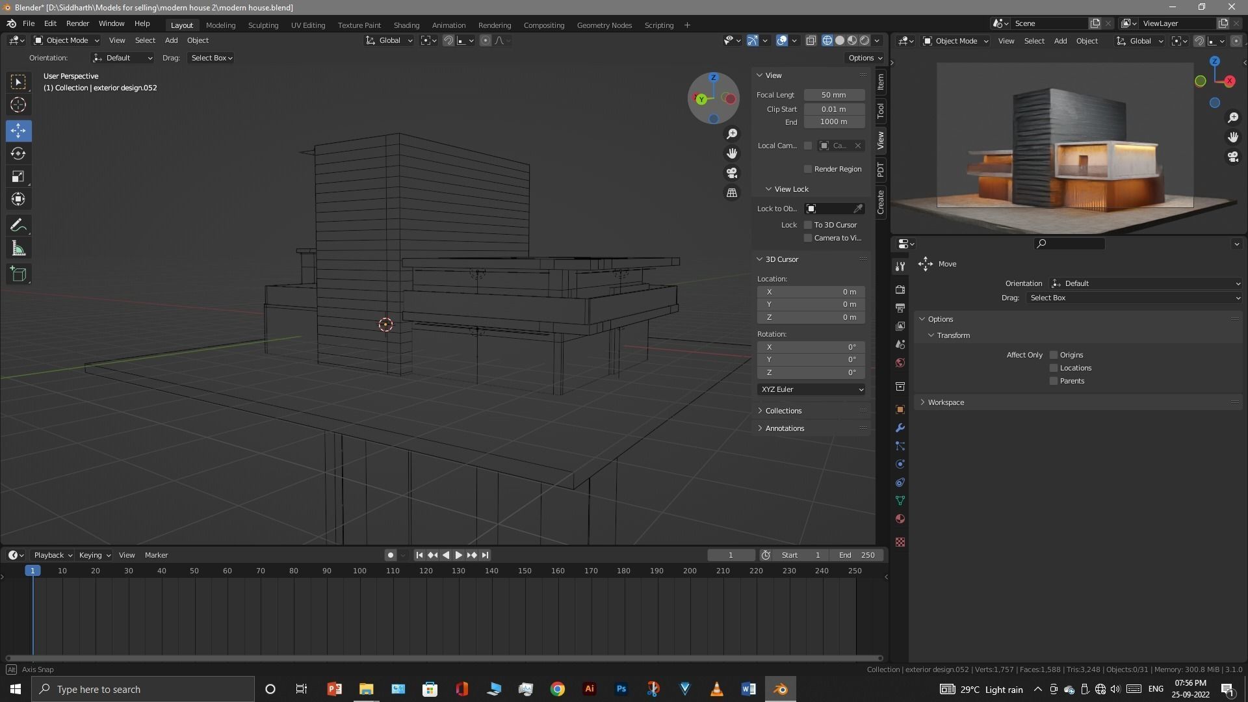Image resolution: width=1248 pixels, height=702 pixels.
Task: Click Add menu in main viewport header
Action: (x=171, y=40)
